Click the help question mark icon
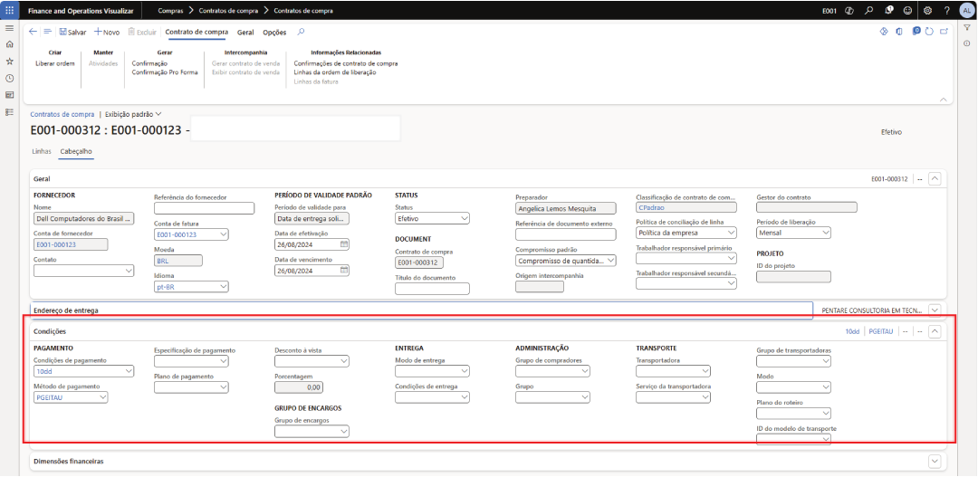 click(945, 10)
